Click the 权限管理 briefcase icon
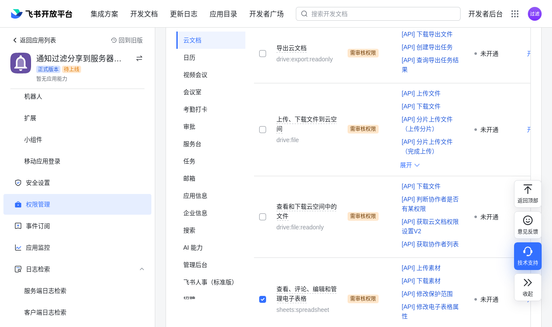The height and width of the screenshot is (327, 552). pos(18,204)
